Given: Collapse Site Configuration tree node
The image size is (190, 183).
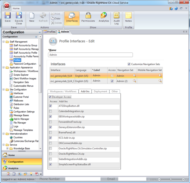Looking at the screenshot, I should (4, 89).
